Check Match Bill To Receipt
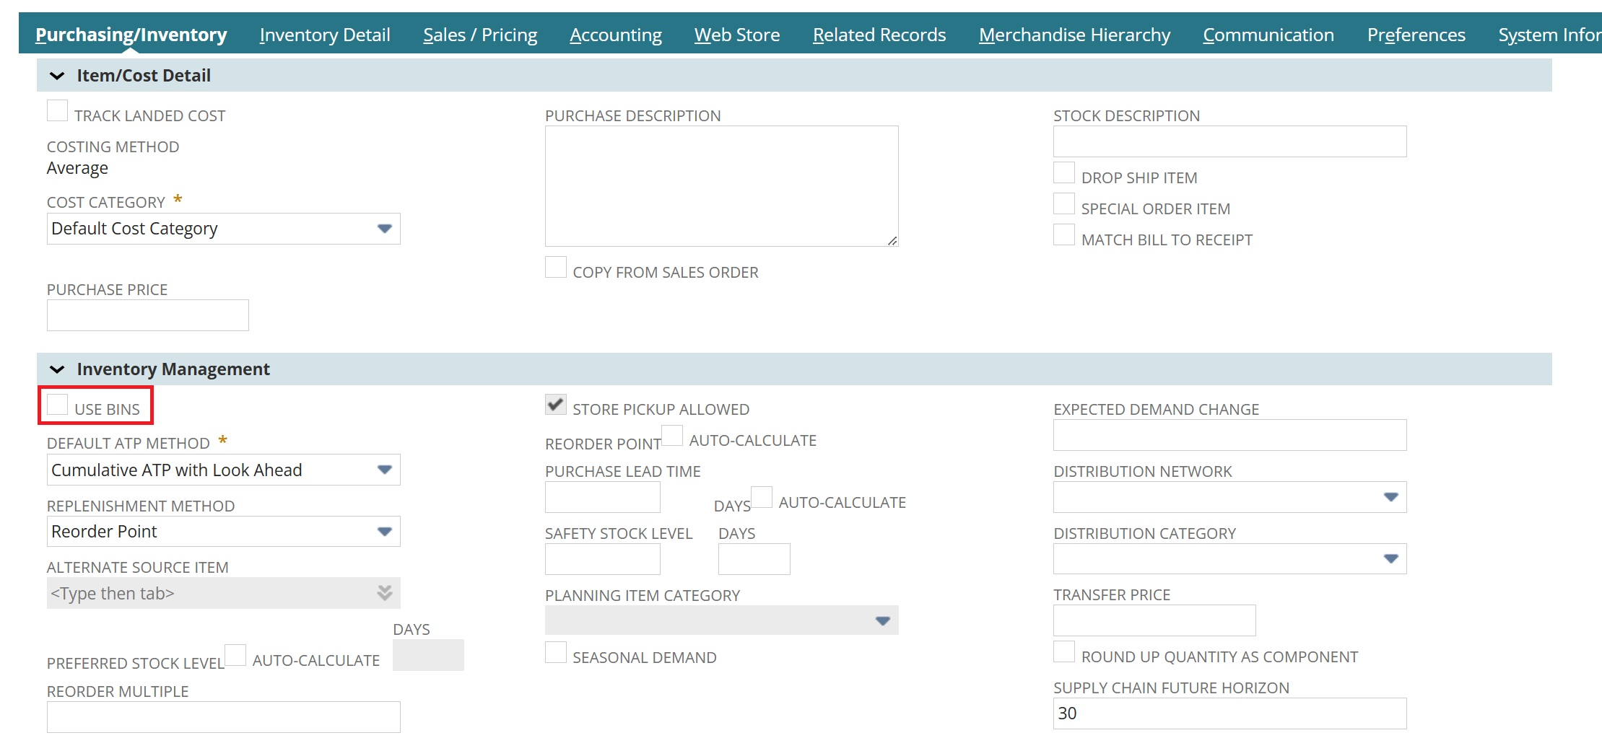The height and width of the screenshot is (751, 1602). [1064, 235]
